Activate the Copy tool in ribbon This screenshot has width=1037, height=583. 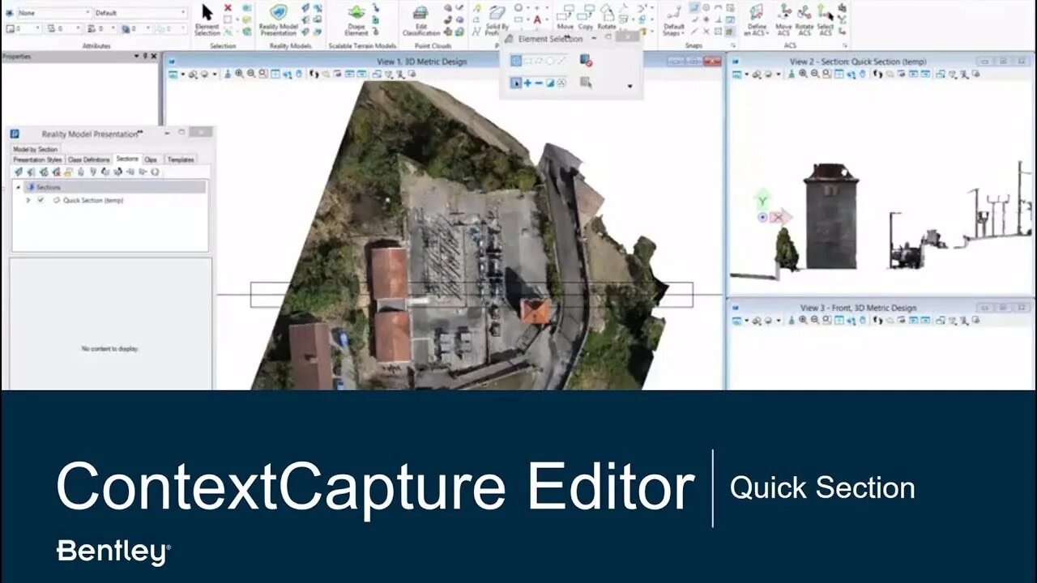click(x=586, y=18)
